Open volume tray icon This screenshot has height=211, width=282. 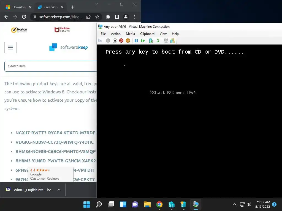point(249,204)
